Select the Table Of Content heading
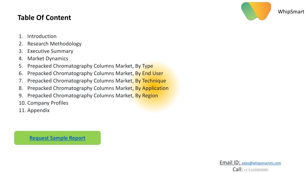This screenshot has height=173, width=308. pyautogui.click(x=44, y=18)
